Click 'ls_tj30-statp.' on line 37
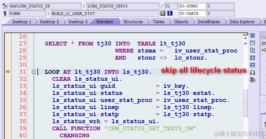The image size is (266, 139). click(x=189, y=114)
